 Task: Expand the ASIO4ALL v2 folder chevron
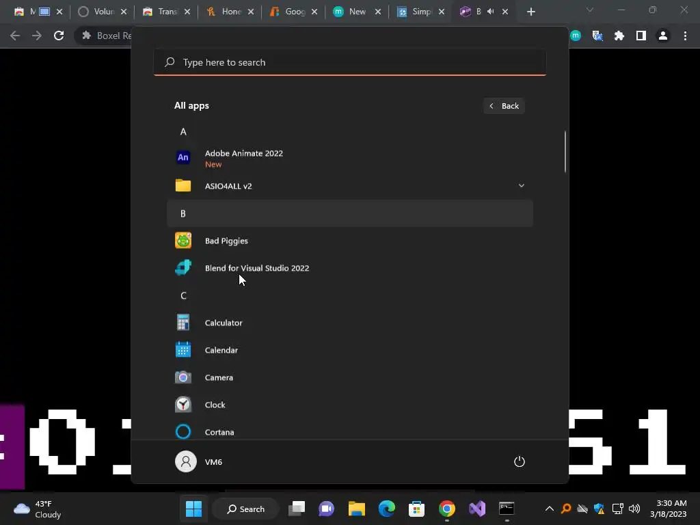(x=521, y=185)
